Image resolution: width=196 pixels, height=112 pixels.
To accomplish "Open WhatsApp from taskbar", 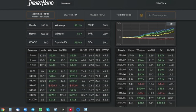I will (40, 110).
